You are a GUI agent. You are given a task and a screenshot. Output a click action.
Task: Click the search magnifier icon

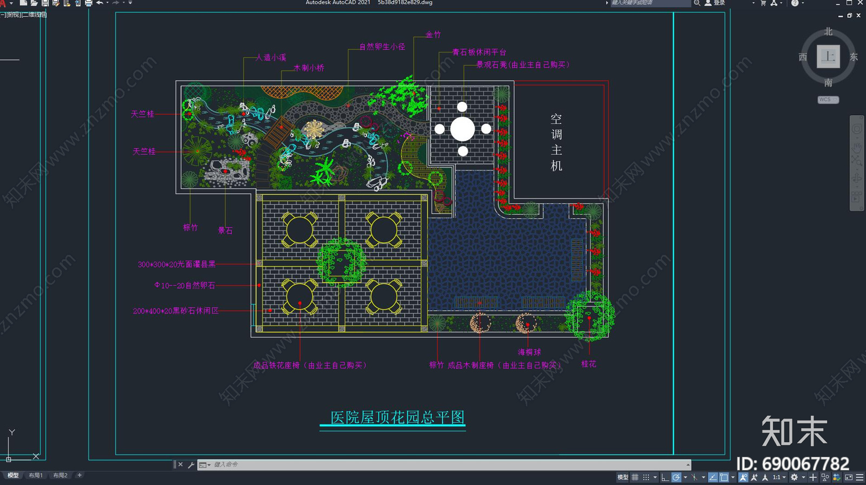tap(697, 3)
